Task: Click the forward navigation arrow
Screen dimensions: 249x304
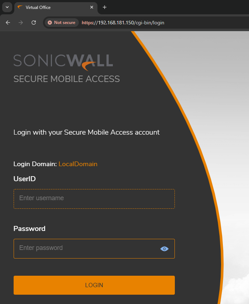Action: click(21, 23)
